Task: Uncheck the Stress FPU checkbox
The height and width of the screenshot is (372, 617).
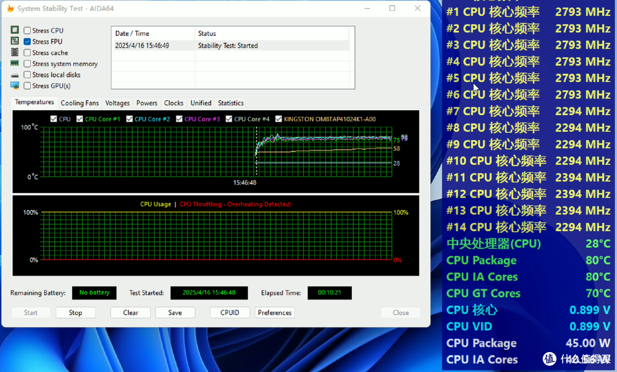Action: (x=27, y=41)
